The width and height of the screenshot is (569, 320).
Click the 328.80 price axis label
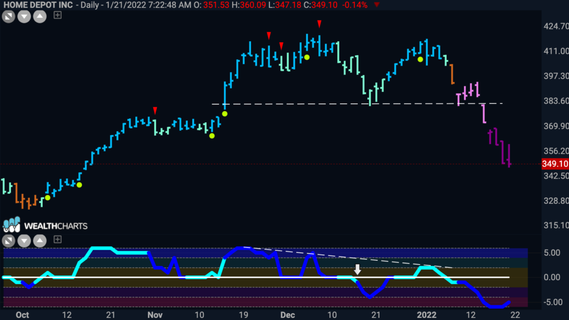pyautogui.click(x=556, y=201)
